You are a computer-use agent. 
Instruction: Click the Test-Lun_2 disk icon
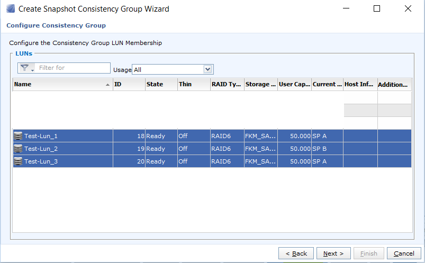click(x=18, y=148)
